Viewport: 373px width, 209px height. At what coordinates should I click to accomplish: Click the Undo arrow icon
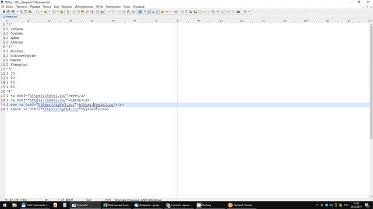pyautogui.click(x=109, y=12)
